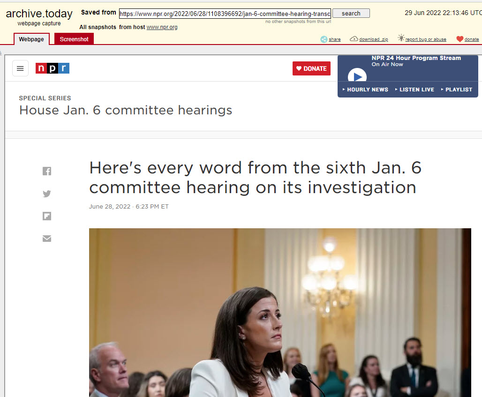Click 'no other snapshots from this url' text
This screenshot has height=397, width=482.
298,22
